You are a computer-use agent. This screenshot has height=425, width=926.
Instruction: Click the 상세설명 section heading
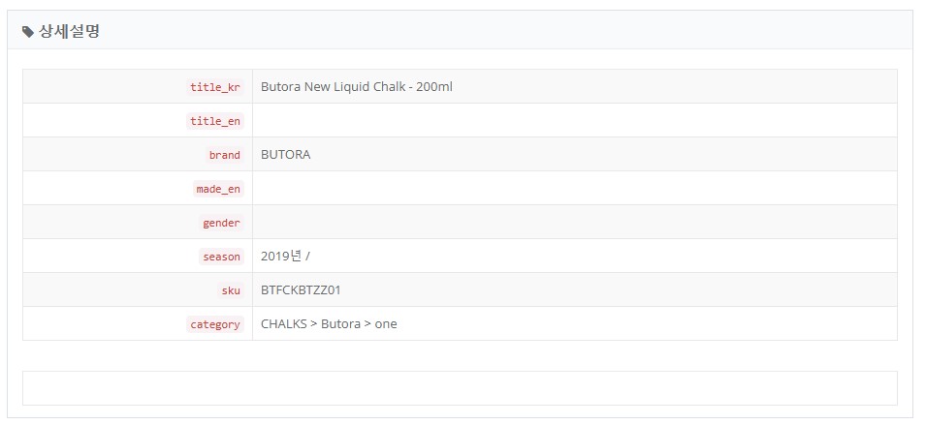point(69,31)
